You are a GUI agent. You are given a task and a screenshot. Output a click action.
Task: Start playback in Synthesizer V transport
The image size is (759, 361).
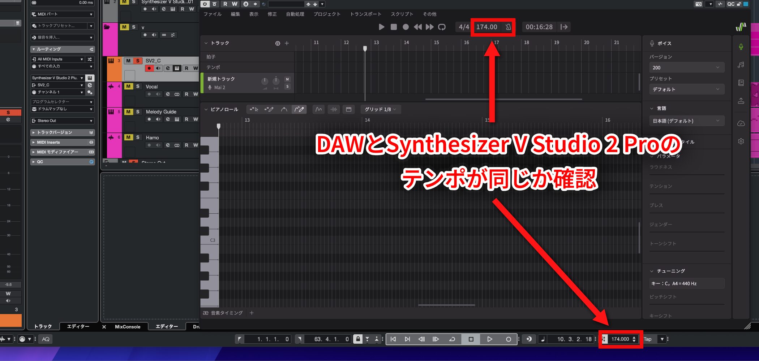coord(381,27)
